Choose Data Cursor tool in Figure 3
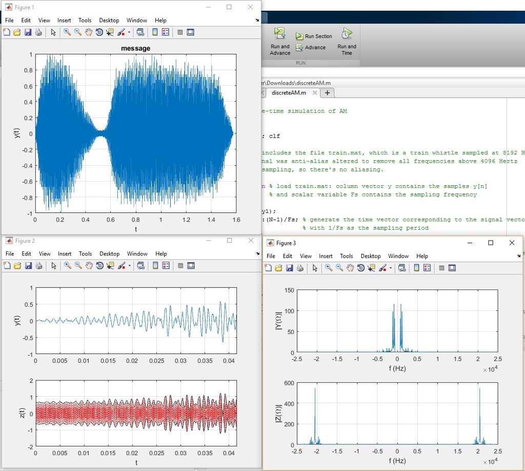The width and height of the screenshot is (525, 471). 371,268
